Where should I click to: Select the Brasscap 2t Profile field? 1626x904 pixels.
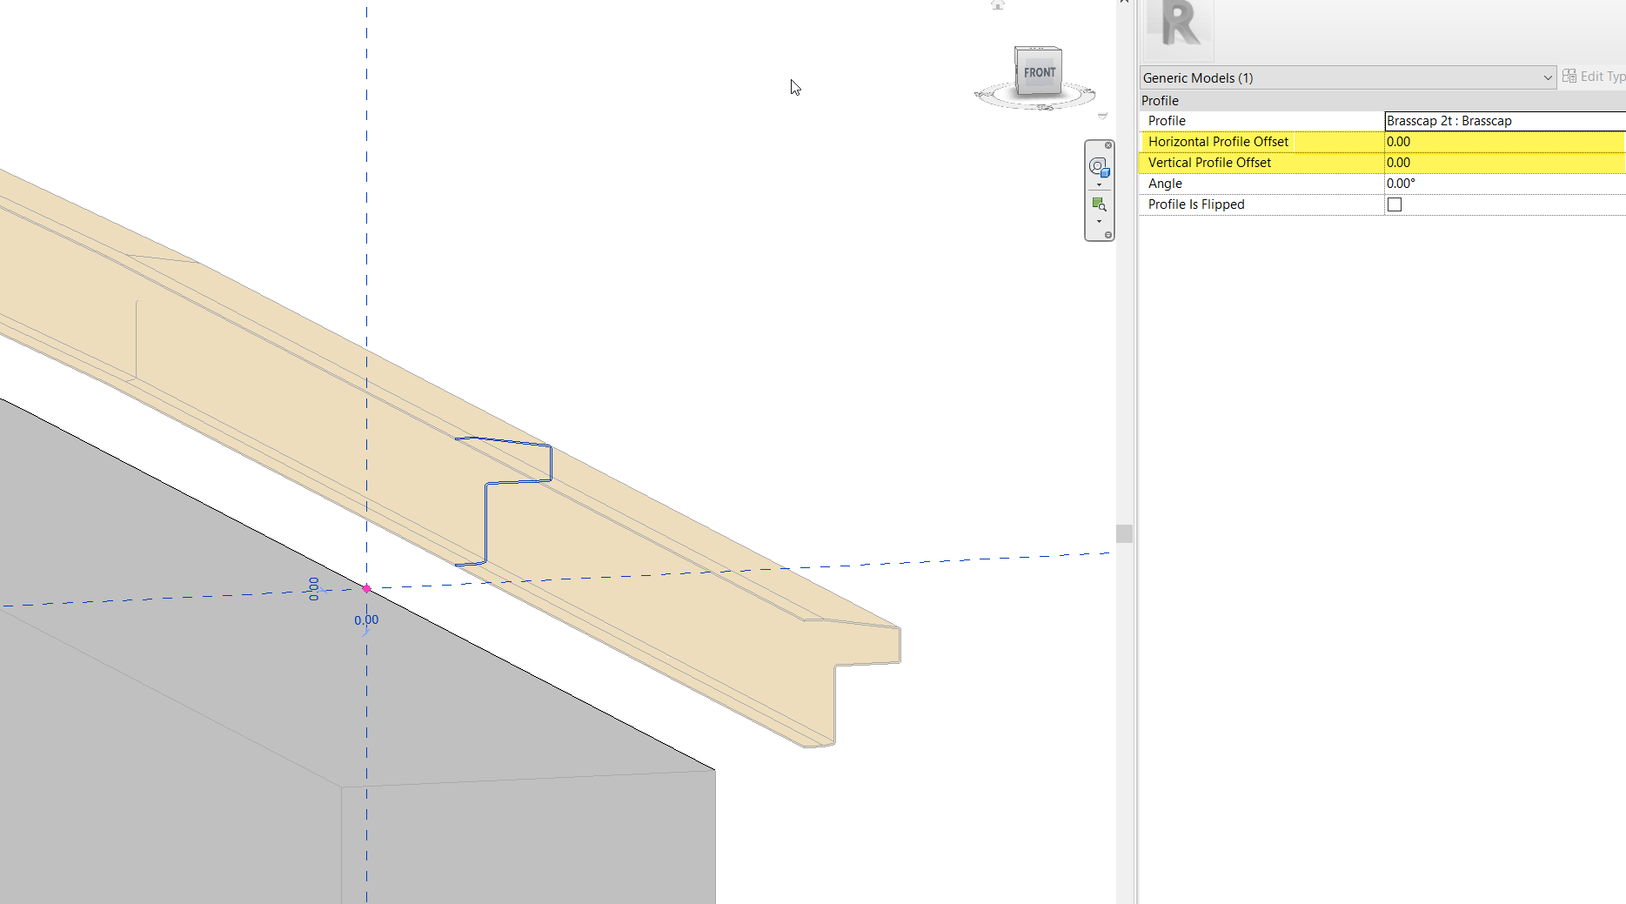[x=1479, y=120]
